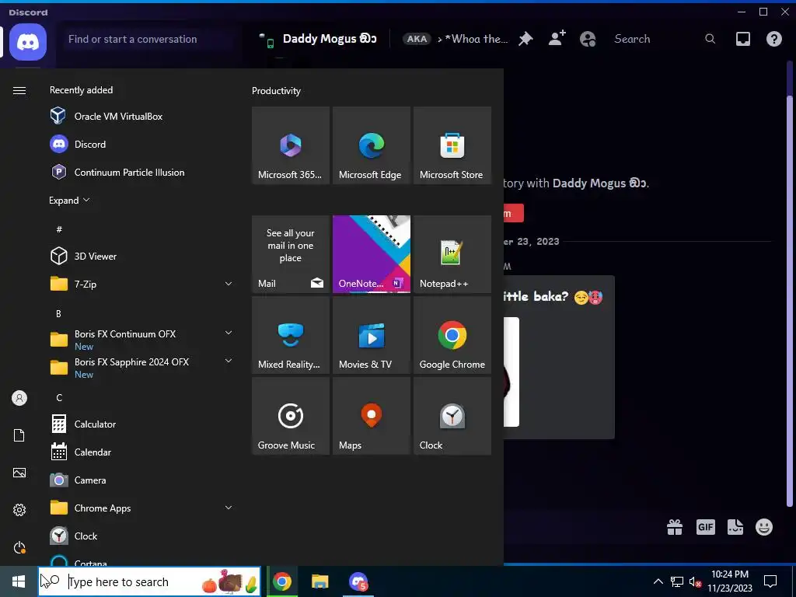Open the Microsoft Store tile

pyautogui.click(x=452, y=145)
